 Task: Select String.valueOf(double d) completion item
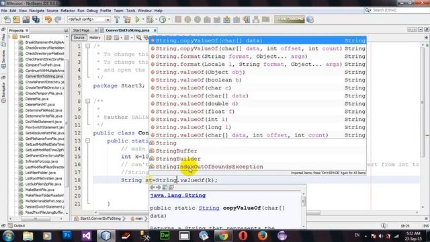pos(257,104)
